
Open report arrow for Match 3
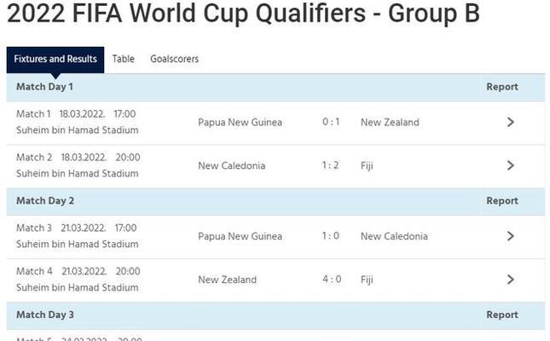pyautogui.click(x=511, y=236)
